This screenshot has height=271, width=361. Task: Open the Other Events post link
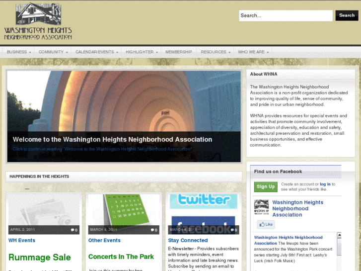coord(104,240)
